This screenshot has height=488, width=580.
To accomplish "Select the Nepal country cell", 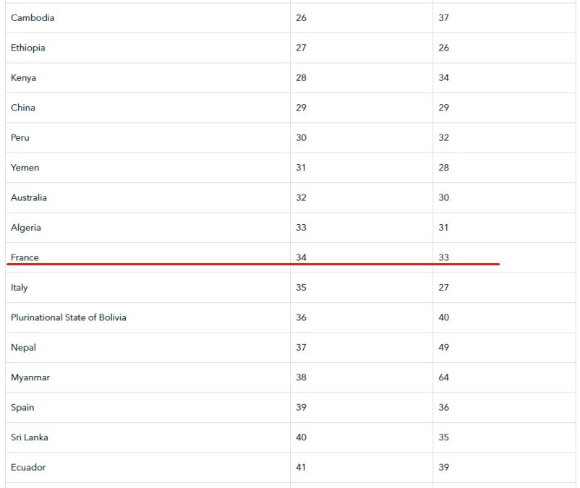I will pos(23,348).
